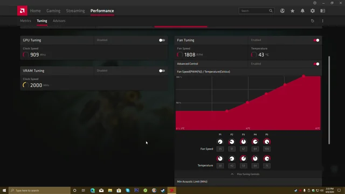Open the web browser globe icon
This screenshot has width=345, height=194.
(282, 11)
